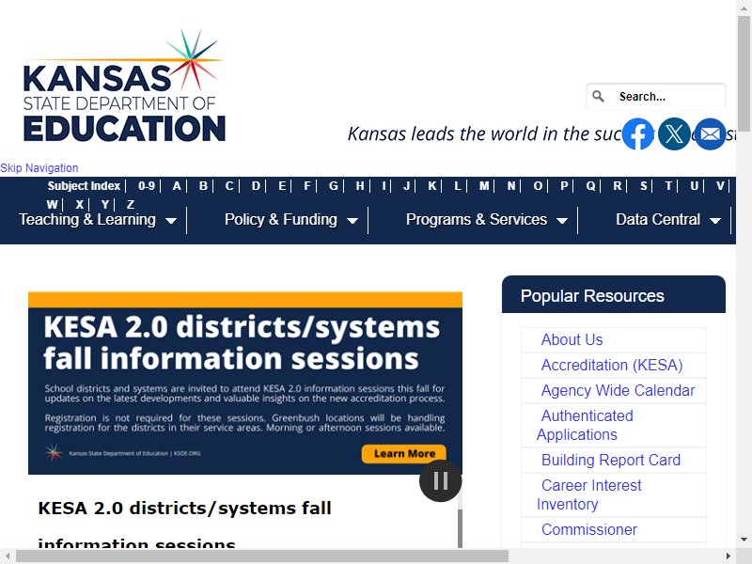The width and height of the screenshot is (752, 564).
Task: Click the email envelope icon
Action: 711,133
